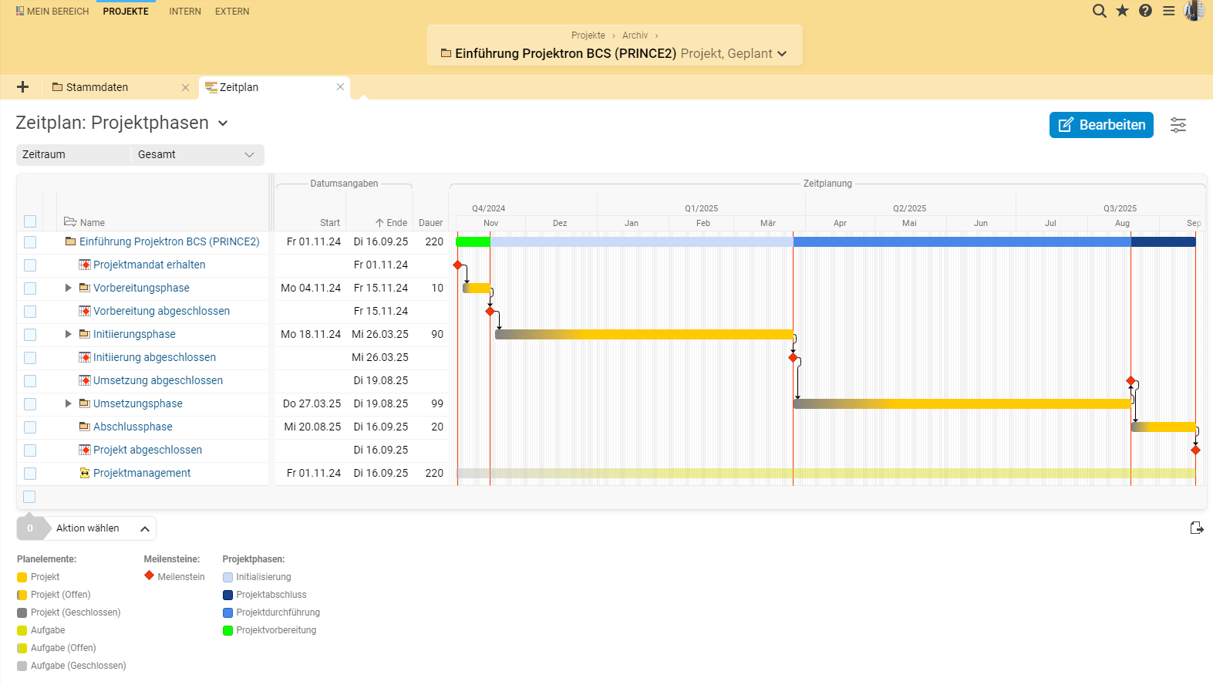Expand the Initiierungsphase tree row

pos(68,334)
